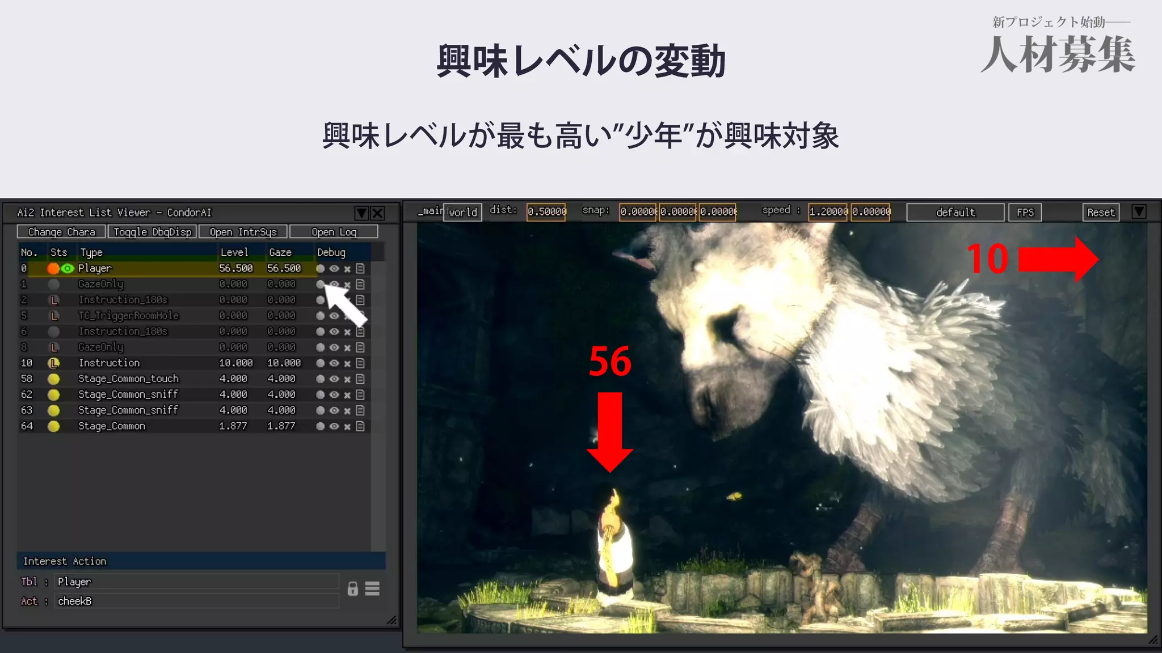Screen dimensions: 1162x653
Task: Click the document icon in the Player row
Action: (360, 269)
